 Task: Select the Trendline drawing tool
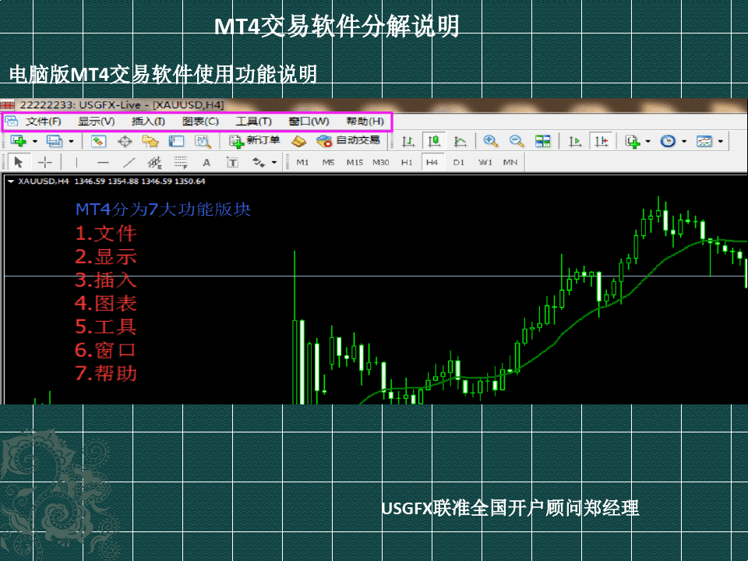[x=129, y=162]
